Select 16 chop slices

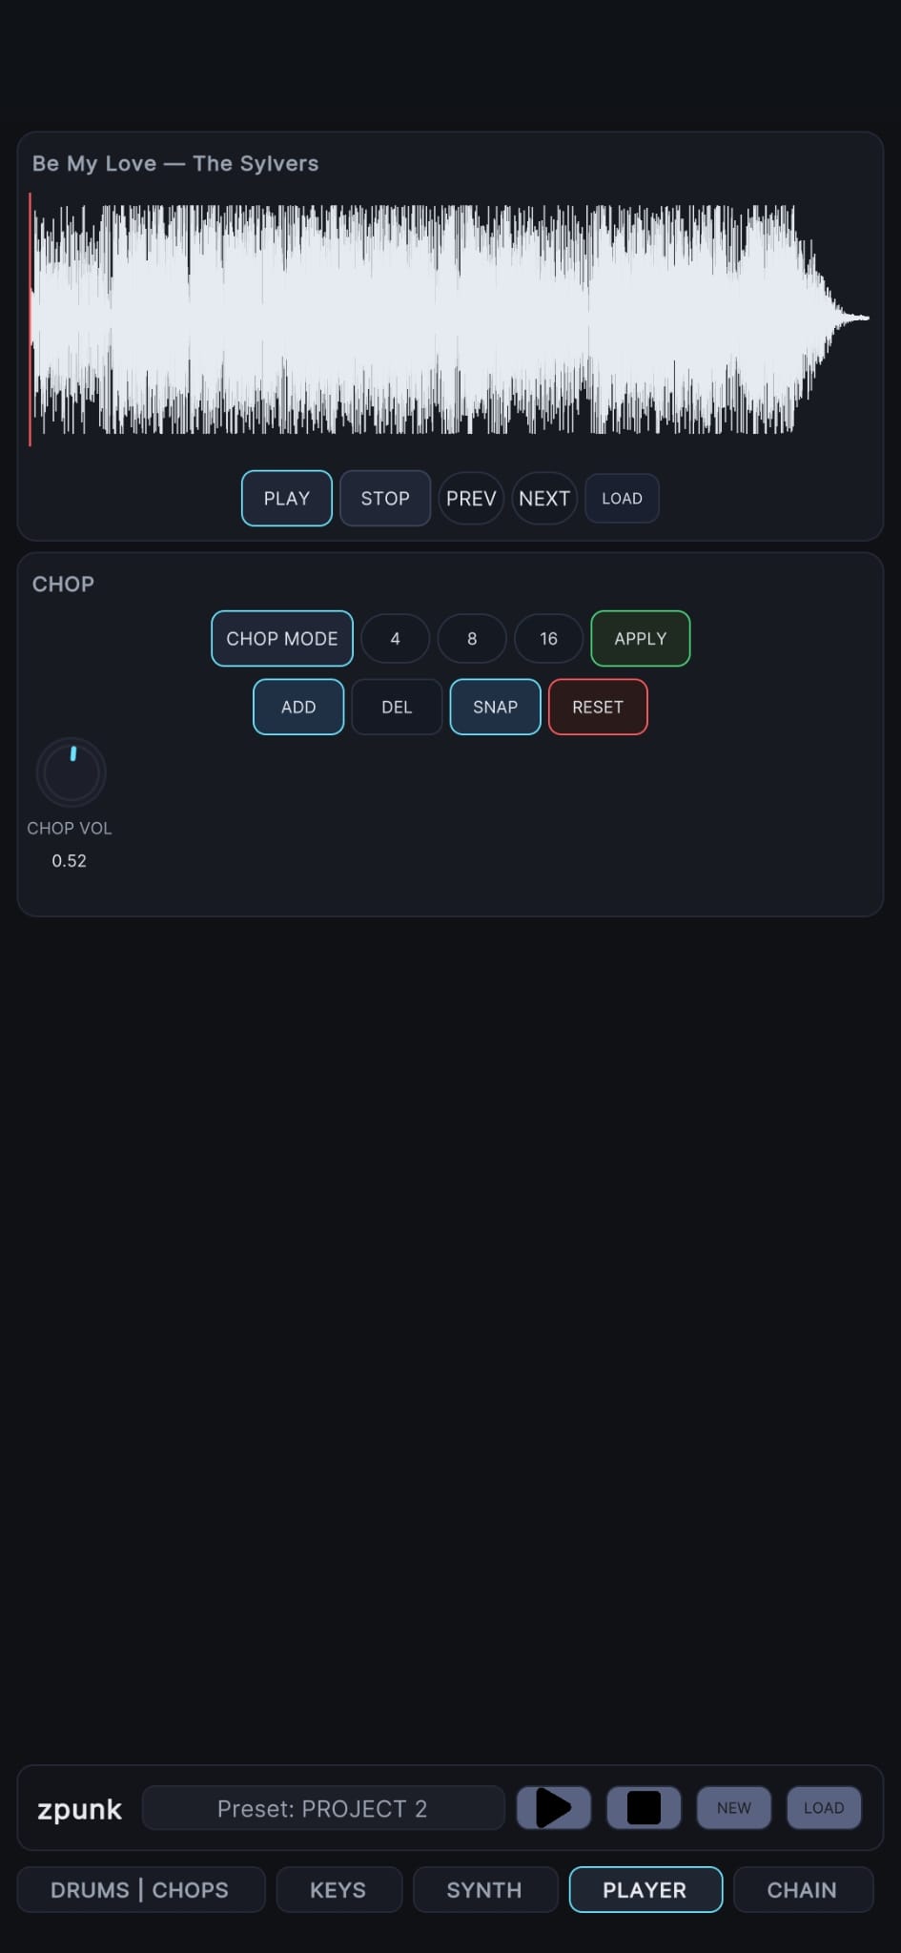point(548,638)
